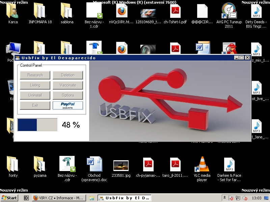Click the 13:03 taskbar clock
This screenshot has width=270, height=202.
click(x=256, y=198)
